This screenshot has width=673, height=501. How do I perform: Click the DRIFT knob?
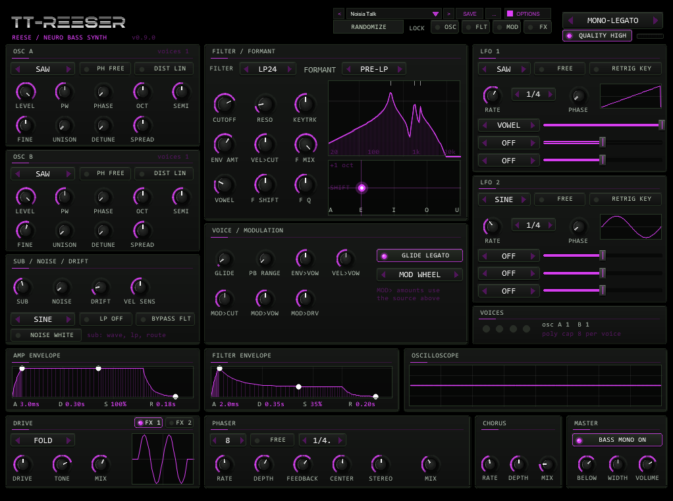point(101,287)
